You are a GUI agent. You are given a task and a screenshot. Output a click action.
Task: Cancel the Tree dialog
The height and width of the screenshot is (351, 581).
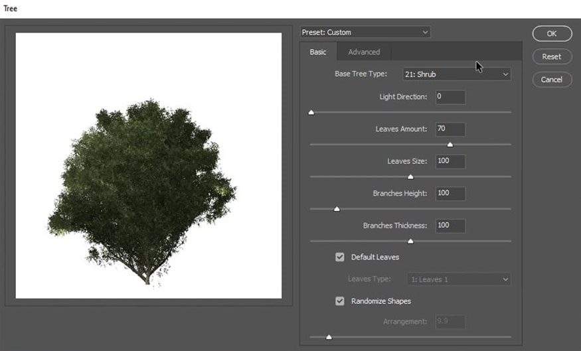pyautogui.click(x=552, y=80)
